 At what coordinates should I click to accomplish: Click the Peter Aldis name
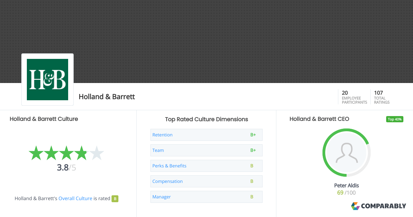pyautogui.click(x=347, y=185)
